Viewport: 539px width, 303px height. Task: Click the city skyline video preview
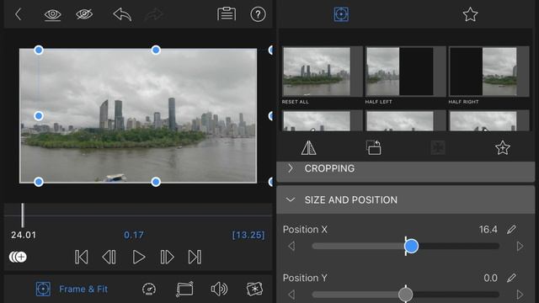click(x=138, y=115)
